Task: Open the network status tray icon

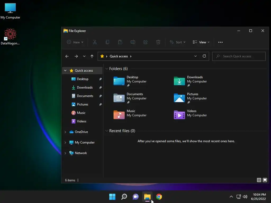Action: pyautogui.click(x=239, y=197)
